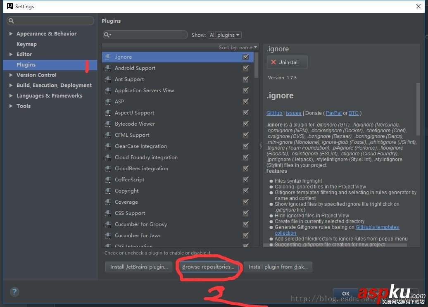Viewport: 428px width, 307px height.
Task: Confirm with the OK button
Action: (x=345, y=294)
